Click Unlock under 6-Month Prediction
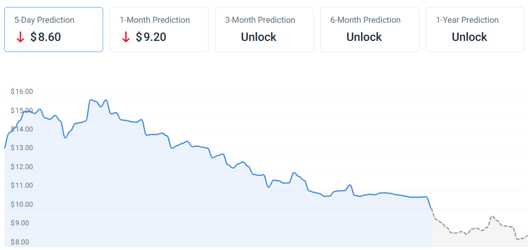This screenshot has width=532, height=250. click(364, 37)
